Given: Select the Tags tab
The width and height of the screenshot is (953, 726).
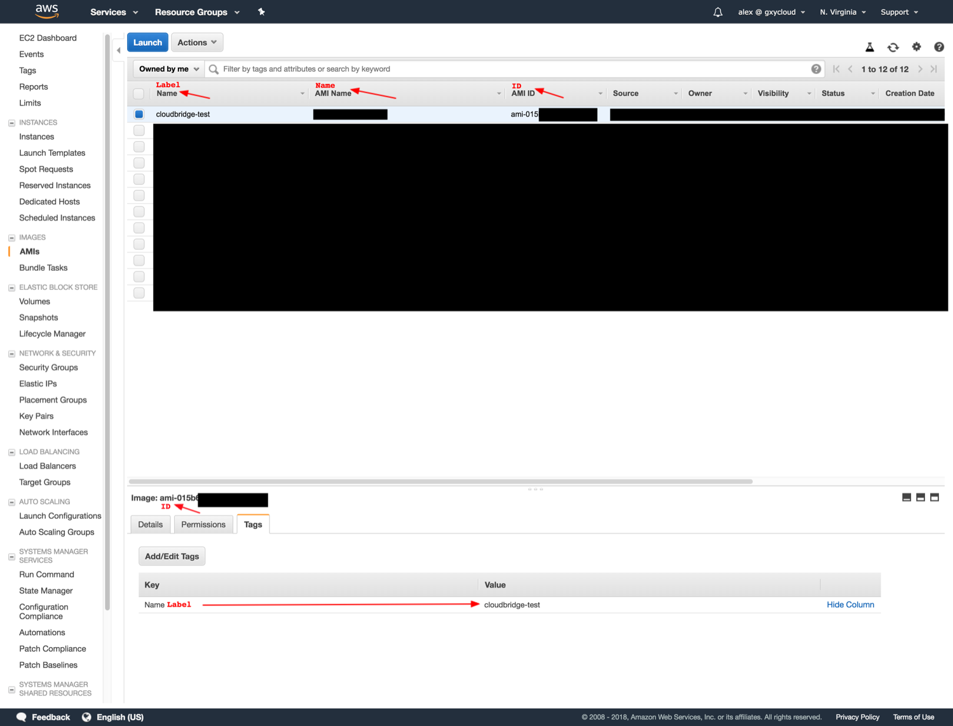Looking at the screenshot, I should point(253,524).
